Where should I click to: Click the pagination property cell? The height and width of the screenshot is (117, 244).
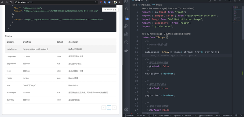pyautogui.click(x=11, y=64)
